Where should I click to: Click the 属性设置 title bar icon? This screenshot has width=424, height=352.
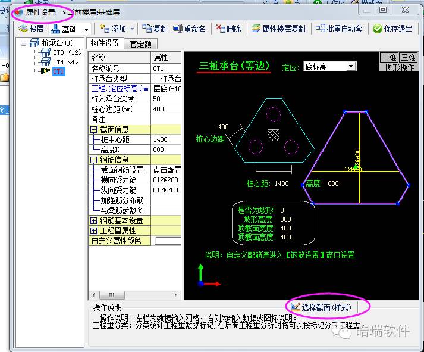pyautogui.click(x=18, y=13)
